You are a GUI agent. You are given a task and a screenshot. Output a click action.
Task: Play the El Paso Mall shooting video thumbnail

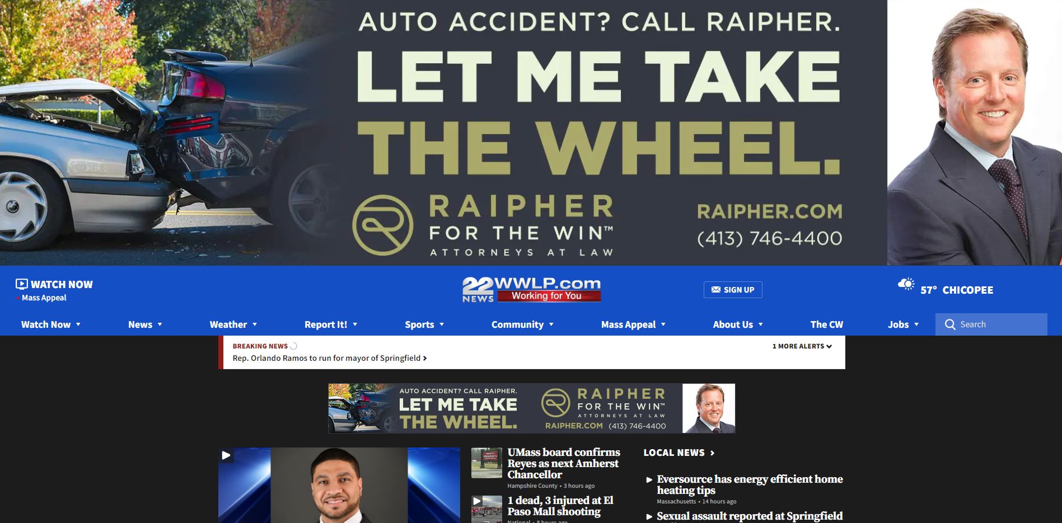point(486,509)
